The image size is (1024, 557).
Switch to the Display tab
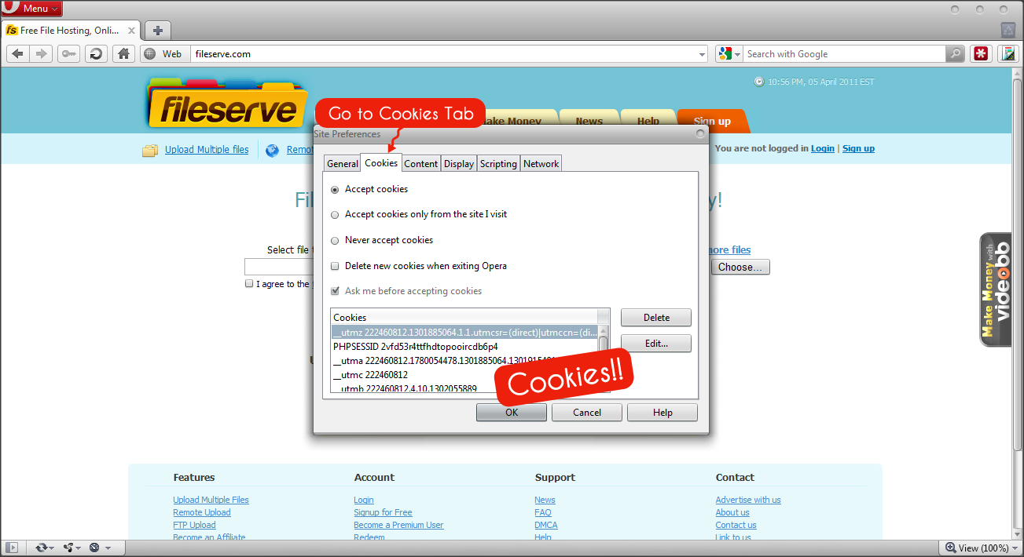click(459, 164)
